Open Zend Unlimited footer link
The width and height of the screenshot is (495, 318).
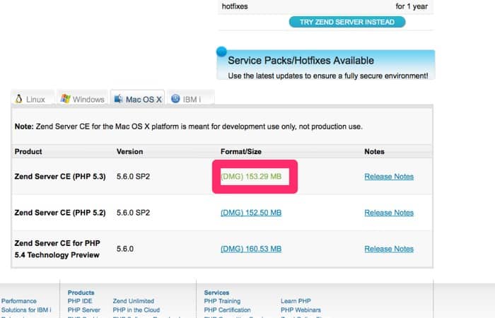[x=134, y=301]
